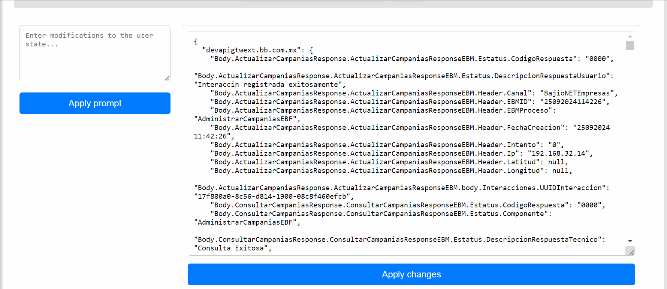Click the "192.168.32.14" Ip value
667x289 pixels.
pos(558,153)
